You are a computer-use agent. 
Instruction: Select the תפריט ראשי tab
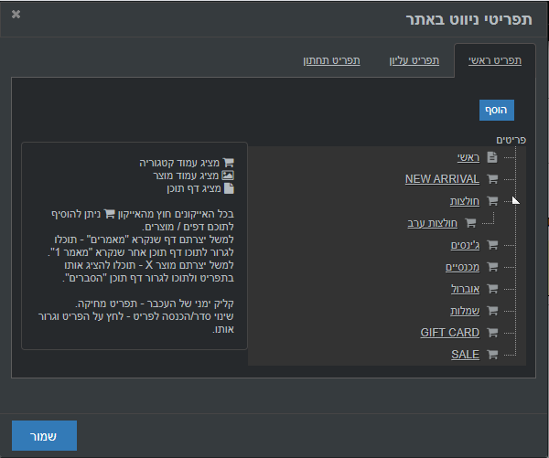495,60
